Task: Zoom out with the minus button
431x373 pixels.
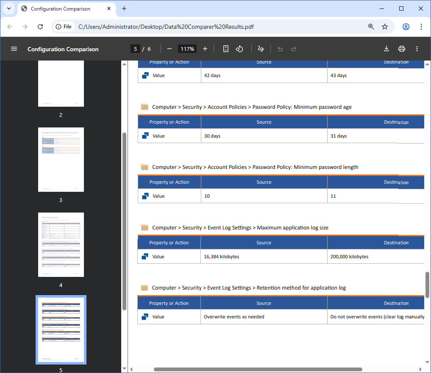Action: tap(170, 49)
